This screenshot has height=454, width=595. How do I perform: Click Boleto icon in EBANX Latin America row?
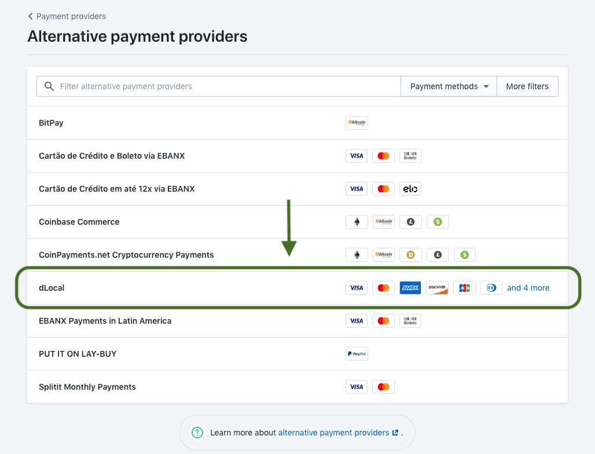click(x=410, y=321)
